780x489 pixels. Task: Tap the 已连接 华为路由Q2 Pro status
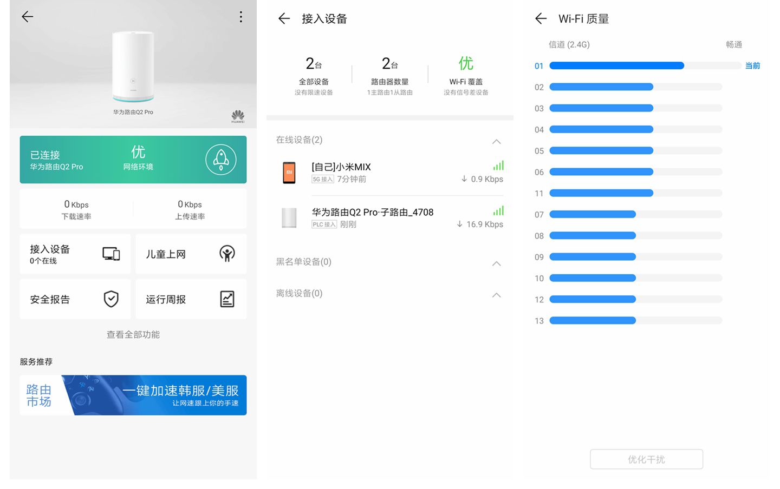point(56,160)
